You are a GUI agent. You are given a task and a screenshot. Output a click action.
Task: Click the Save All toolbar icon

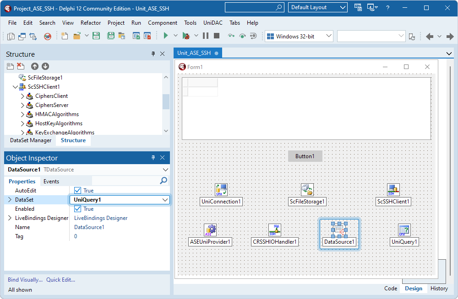point(110,36)
